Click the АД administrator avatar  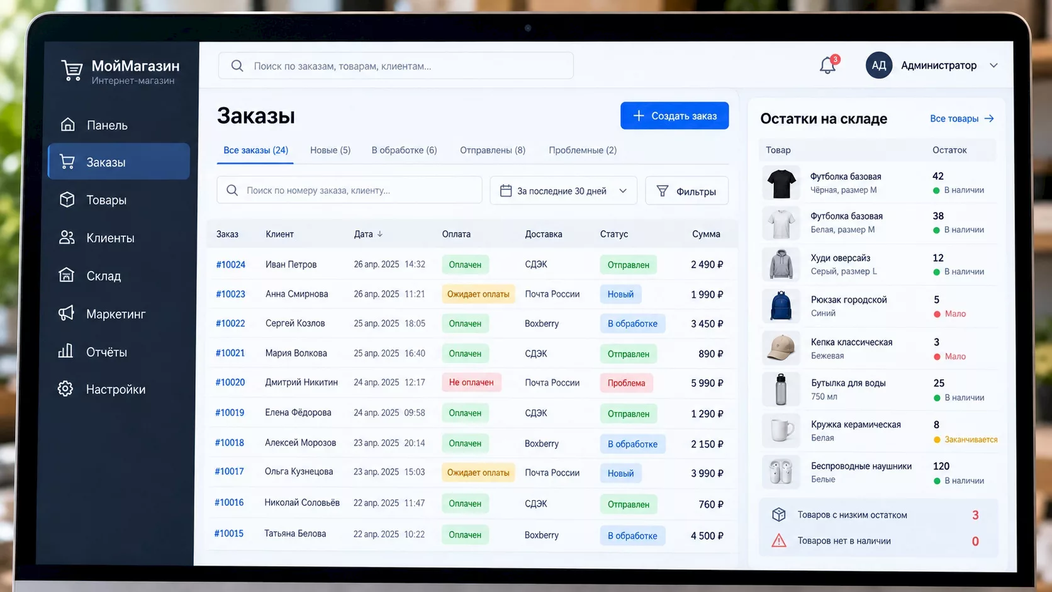(x=879, y=65)
